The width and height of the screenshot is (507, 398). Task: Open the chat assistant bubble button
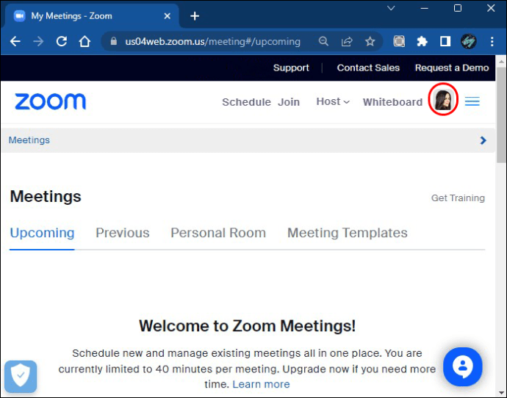(463, 367)
